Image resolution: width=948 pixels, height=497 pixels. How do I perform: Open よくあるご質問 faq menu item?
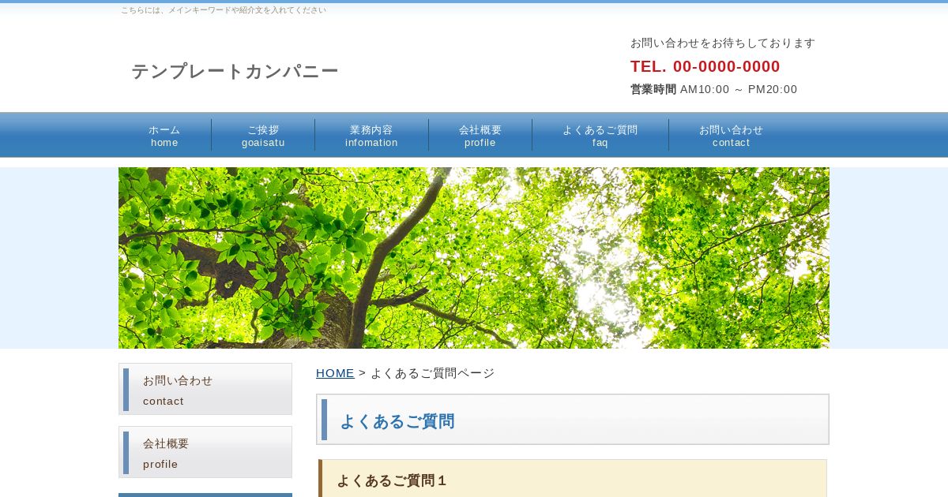coord(600,136)
